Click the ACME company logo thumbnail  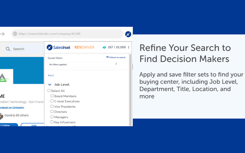pos(6,79)
